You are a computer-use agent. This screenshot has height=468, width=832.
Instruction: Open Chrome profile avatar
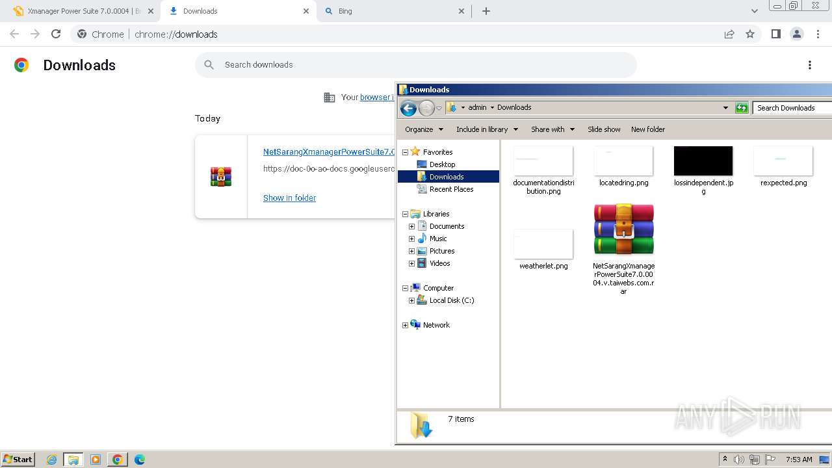click(x=796, y=34)
